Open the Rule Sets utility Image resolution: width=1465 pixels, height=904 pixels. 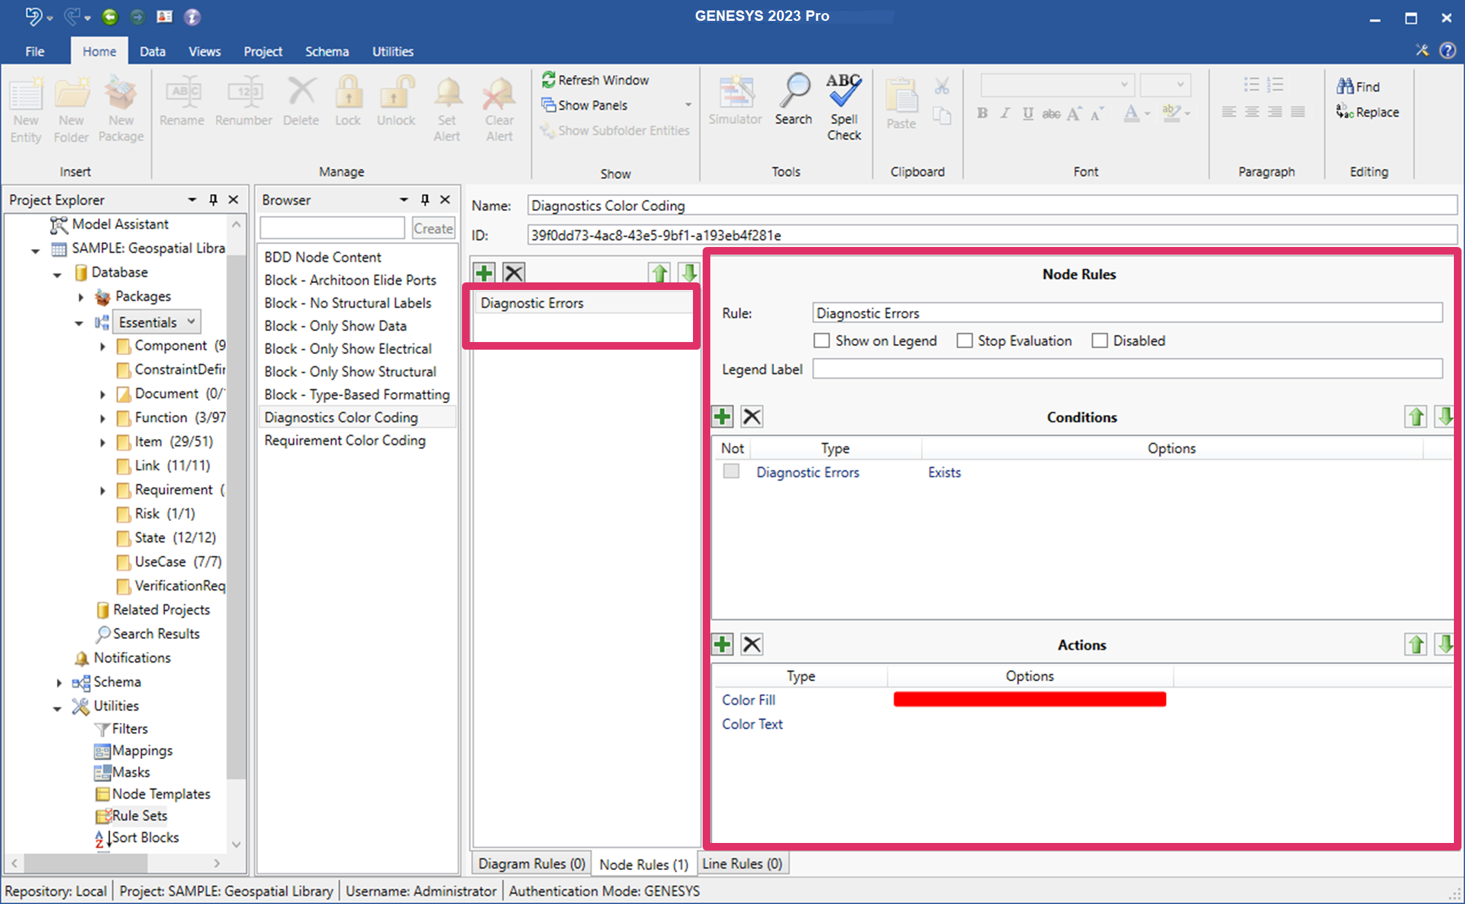[x=139, y=816]
